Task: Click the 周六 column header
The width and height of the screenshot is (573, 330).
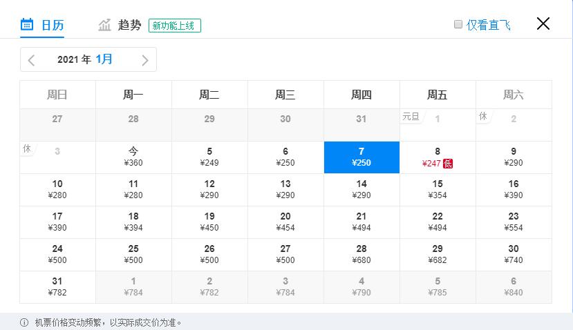Action: coord(514,95)
